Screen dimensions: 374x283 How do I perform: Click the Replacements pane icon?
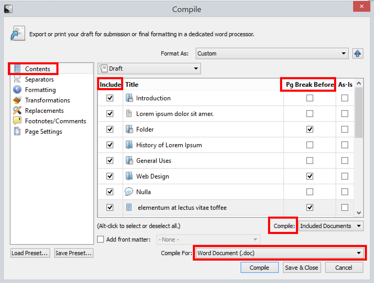[17, 111]
